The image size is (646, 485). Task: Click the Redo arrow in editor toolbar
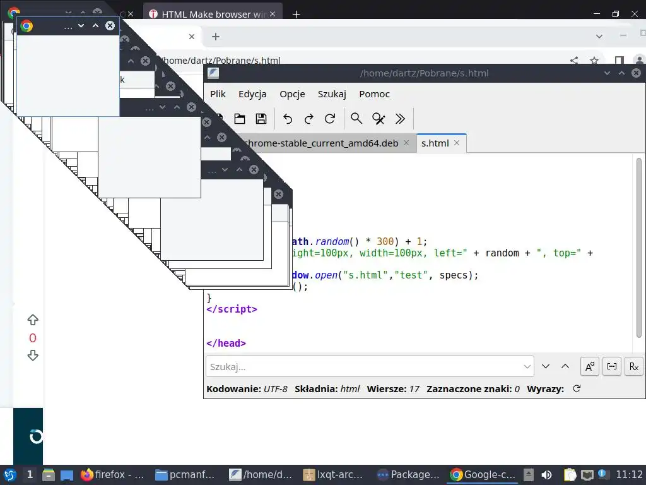(308, 119)
